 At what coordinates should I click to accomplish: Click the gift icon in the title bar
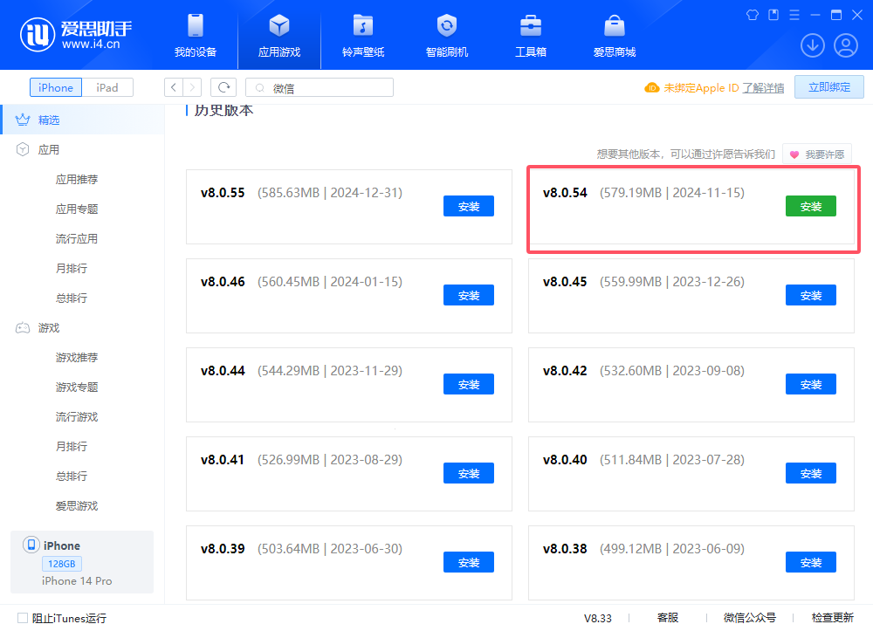[752, 15]
